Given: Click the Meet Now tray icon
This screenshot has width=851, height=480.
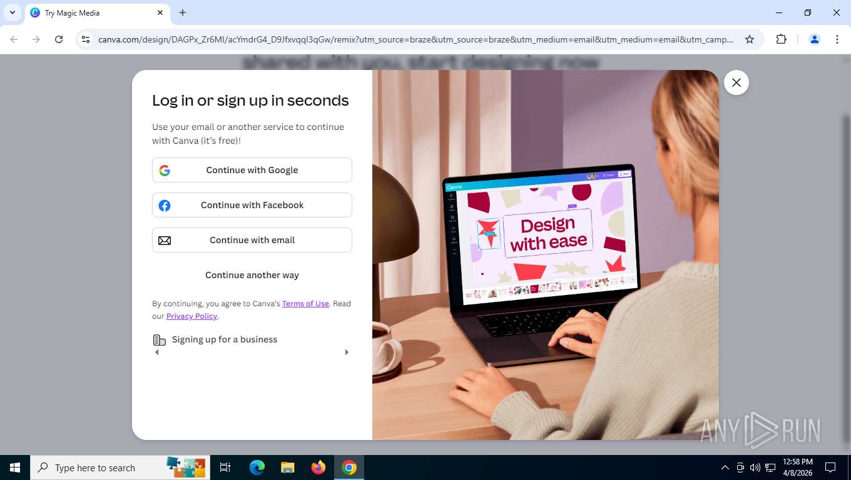Looking at the screenshot, I should pos(740,467).
